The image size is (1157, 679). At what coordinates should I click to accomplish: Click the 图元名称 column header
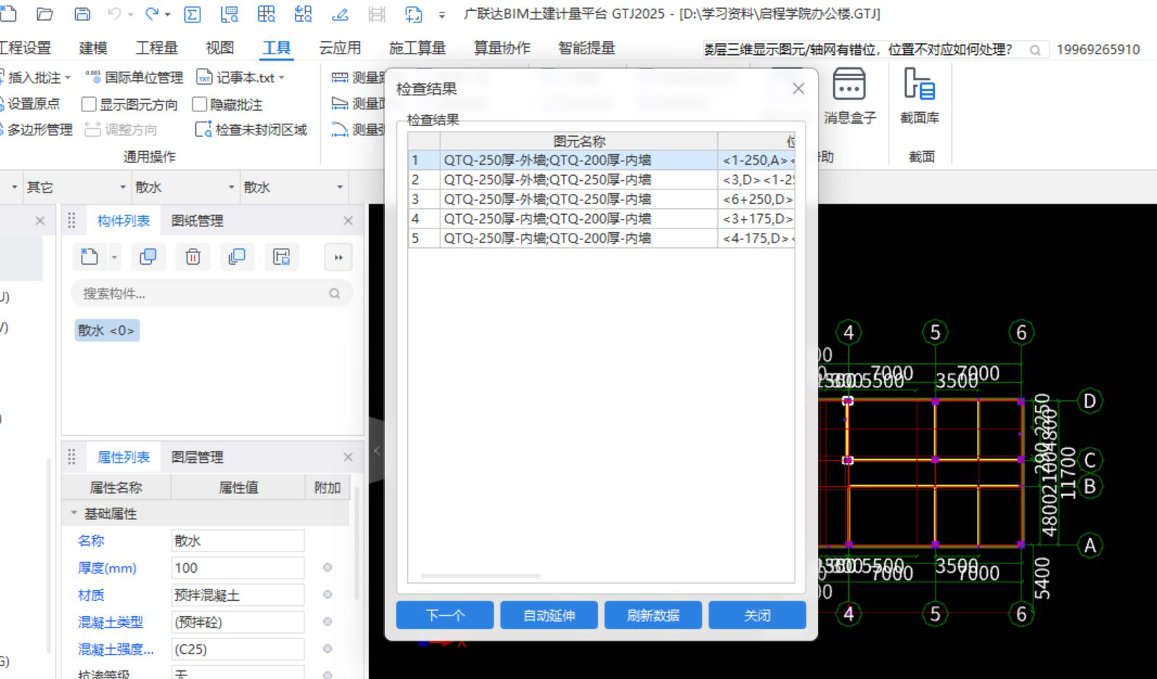coord(578,141)
